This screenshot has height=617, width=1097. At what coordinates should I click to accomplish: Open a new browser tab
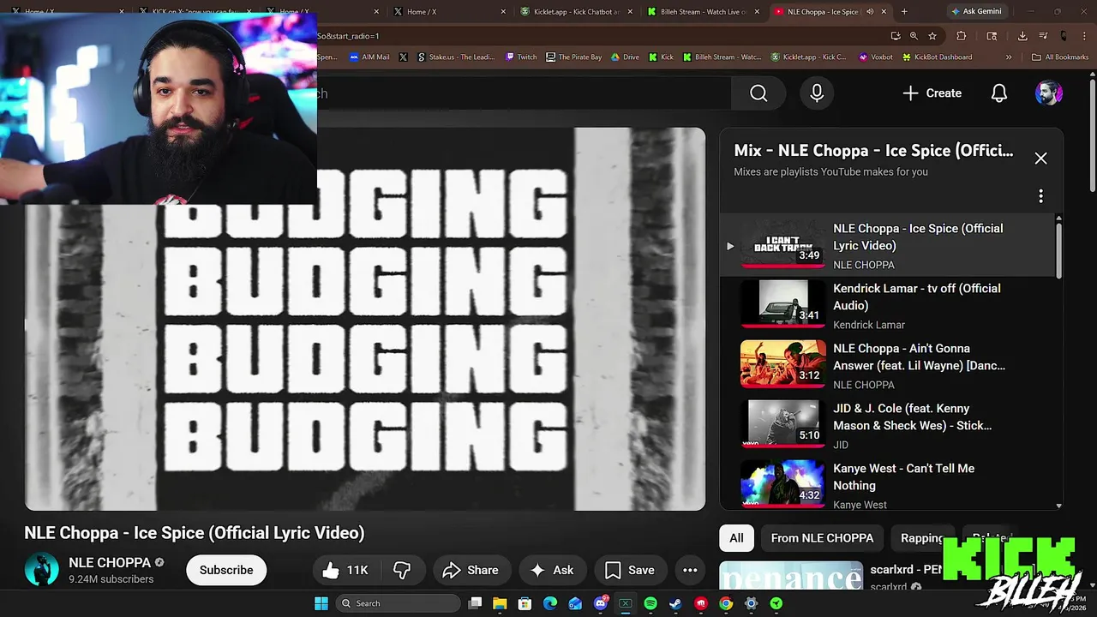[904, 12]
